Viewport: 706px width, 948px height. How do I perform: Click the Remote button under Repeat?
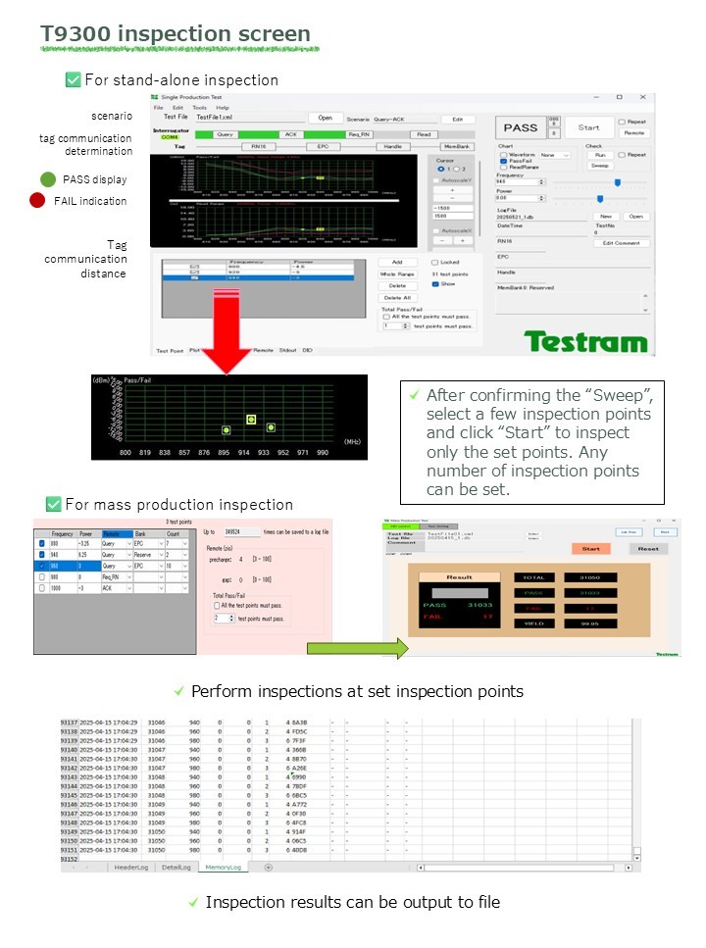click(634, 132)
